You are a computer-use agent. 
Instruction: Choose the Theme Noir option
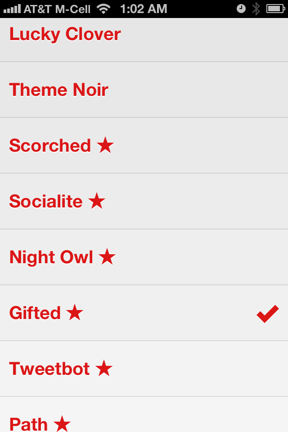(58, 90)
